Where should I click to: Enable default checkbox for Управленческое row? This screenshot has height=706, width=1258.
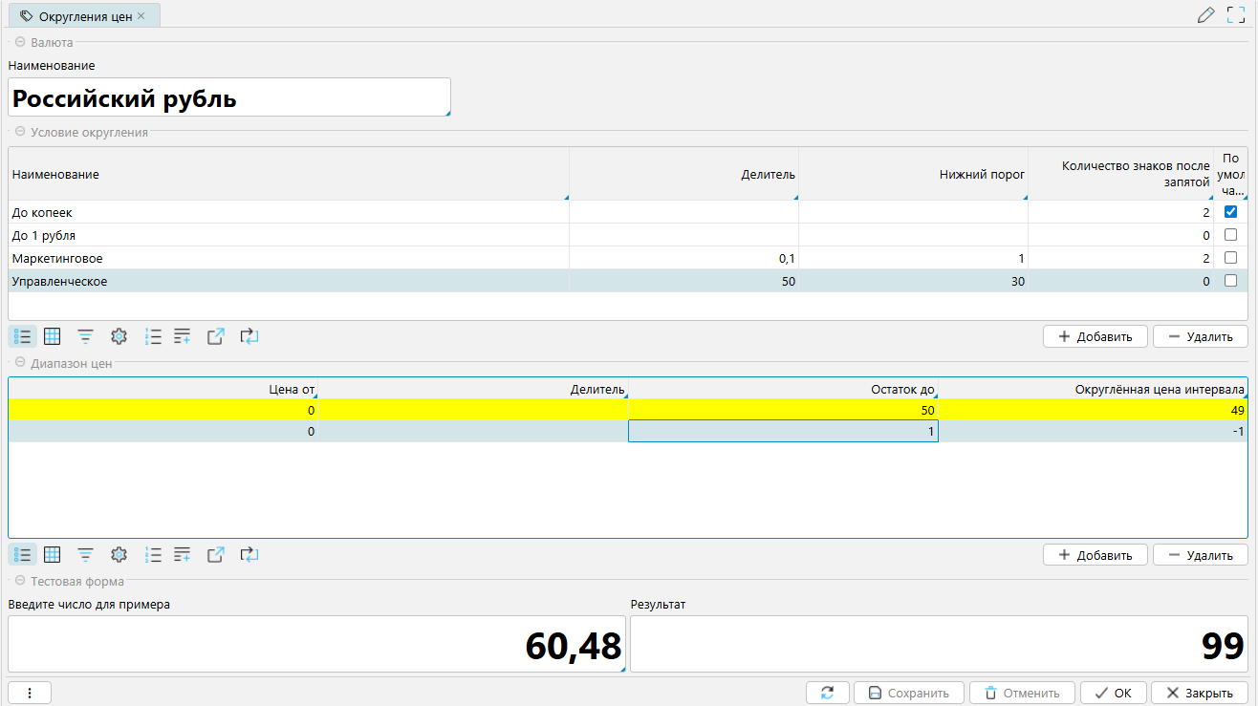click(1230, 281)
